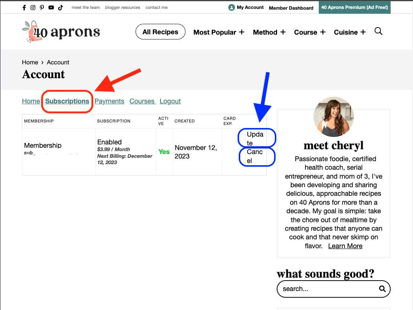Click Account in the breadcrumb
The width and height of the screenshot is (413, 310).
(x=58, y=63)
